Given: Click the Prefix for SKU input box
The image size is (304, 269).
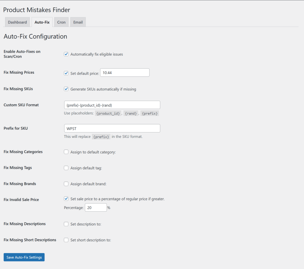Looking at the screenshot, I should (112, 128).
